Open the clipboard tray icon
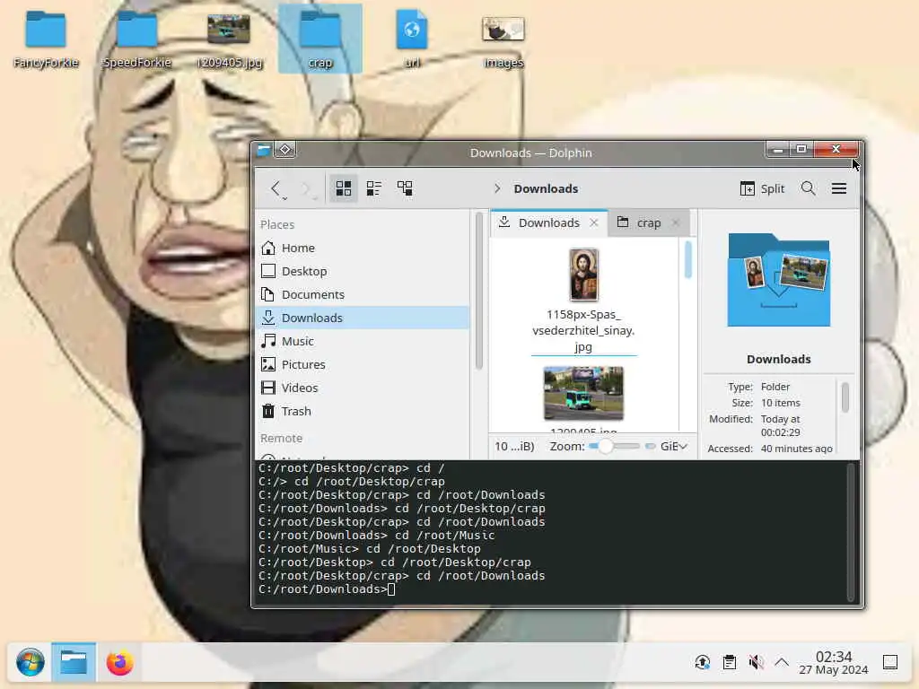The image size is (919, 689). point(729,663)
